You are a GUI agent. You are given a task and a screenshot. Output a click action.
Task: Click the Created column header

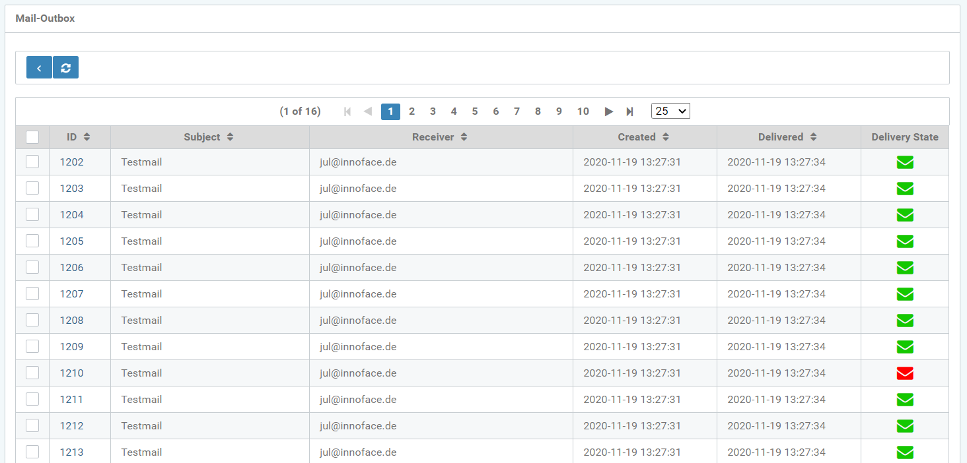pyautogui.click(x=637, y=137)
